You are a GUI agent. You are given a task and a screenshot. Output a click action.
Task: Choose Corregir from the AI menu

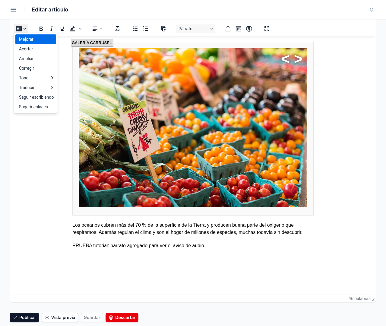pyautogui.click(x=36, y=68)
